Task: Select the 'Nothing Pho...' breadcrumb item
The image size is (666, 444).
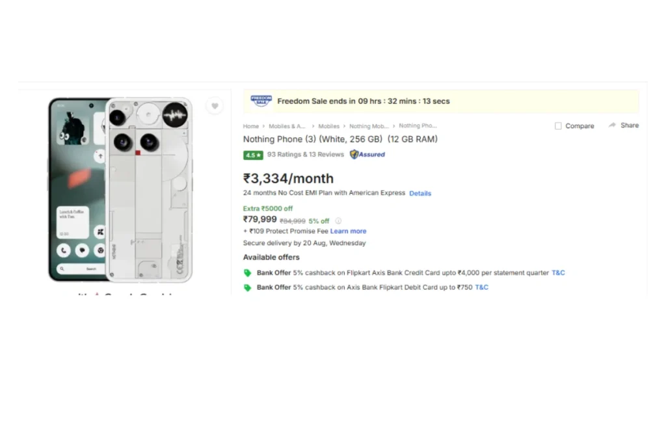Action: point(418,126)
